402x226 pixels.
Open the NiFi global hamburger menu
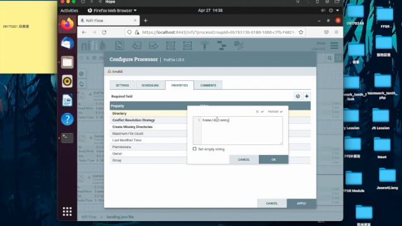[334, 46]
